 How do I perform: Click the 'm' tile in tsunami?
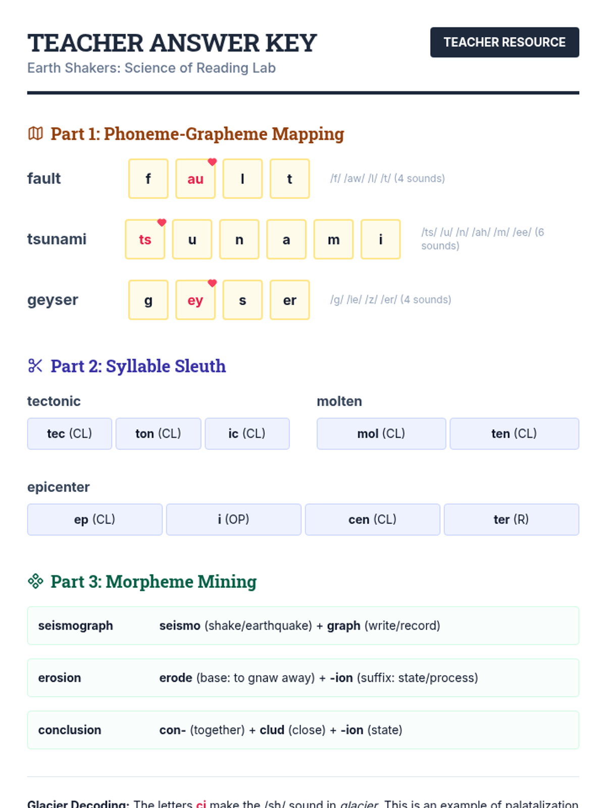click(x=333, y=239)
